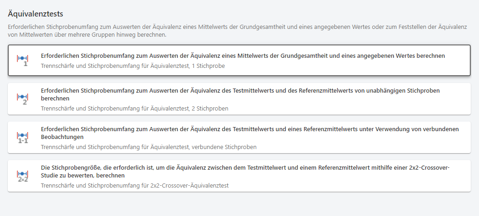
Task: Click the Äquivalenztests section heading
Action: coord(35,14)
